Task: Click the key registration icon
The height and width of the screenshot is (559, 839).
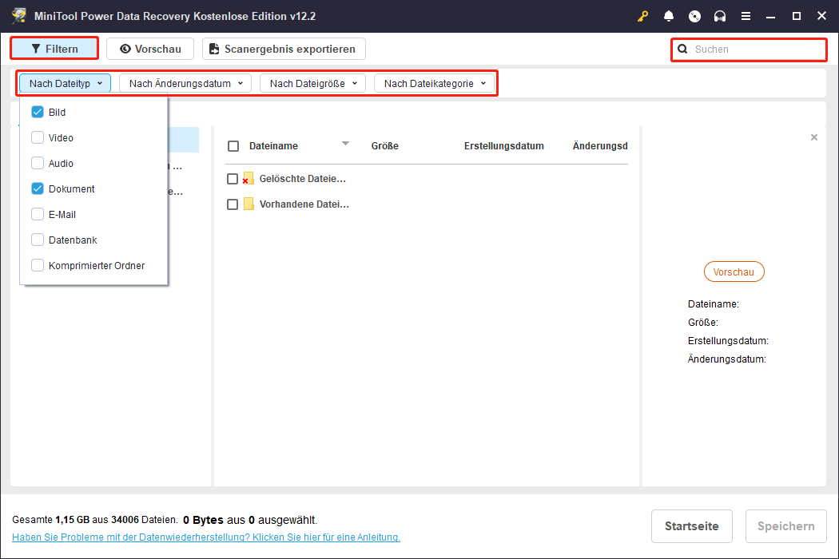Action: [642, 16]
